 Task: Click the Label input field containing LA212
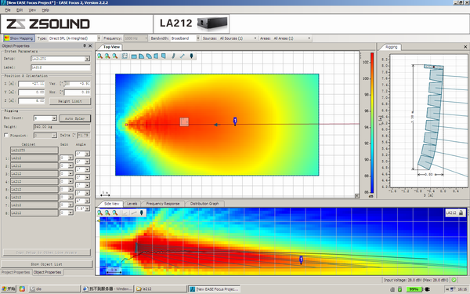point(60,67)
